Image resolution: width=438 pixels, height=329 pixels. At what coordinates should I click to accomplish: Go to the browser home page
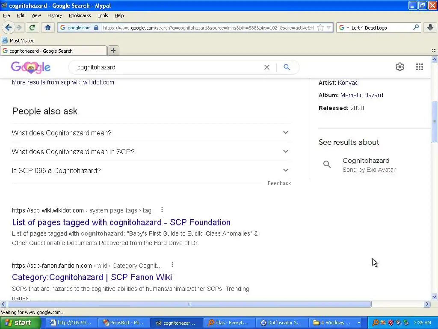(x=48, y=27)
